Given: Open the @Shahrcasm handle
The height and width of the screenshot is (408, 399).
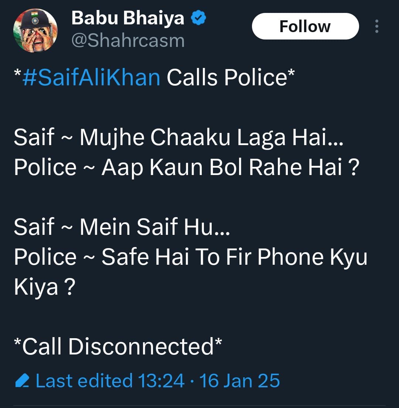Looking at the screenshot, I should tap(128, 41).
